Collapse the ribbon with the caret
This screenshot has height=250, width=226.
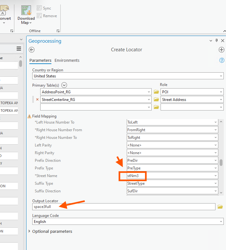click(x=224, y=31)
